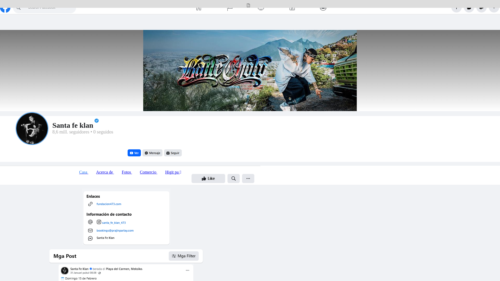500x281 pixels.
Task: Click the Instagram icon before santa_fe_klan_473
Action: (99, 222)
